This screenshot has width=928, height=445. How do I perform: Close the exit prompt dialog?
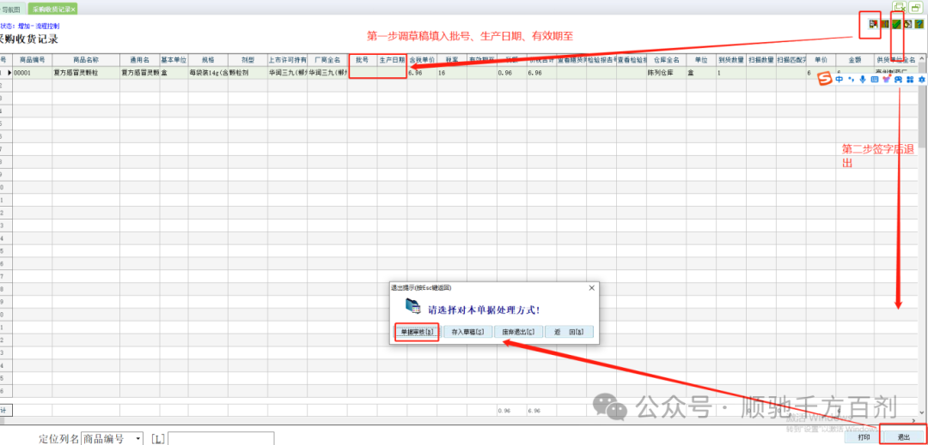pyautogui.click(x=591, y=288)
